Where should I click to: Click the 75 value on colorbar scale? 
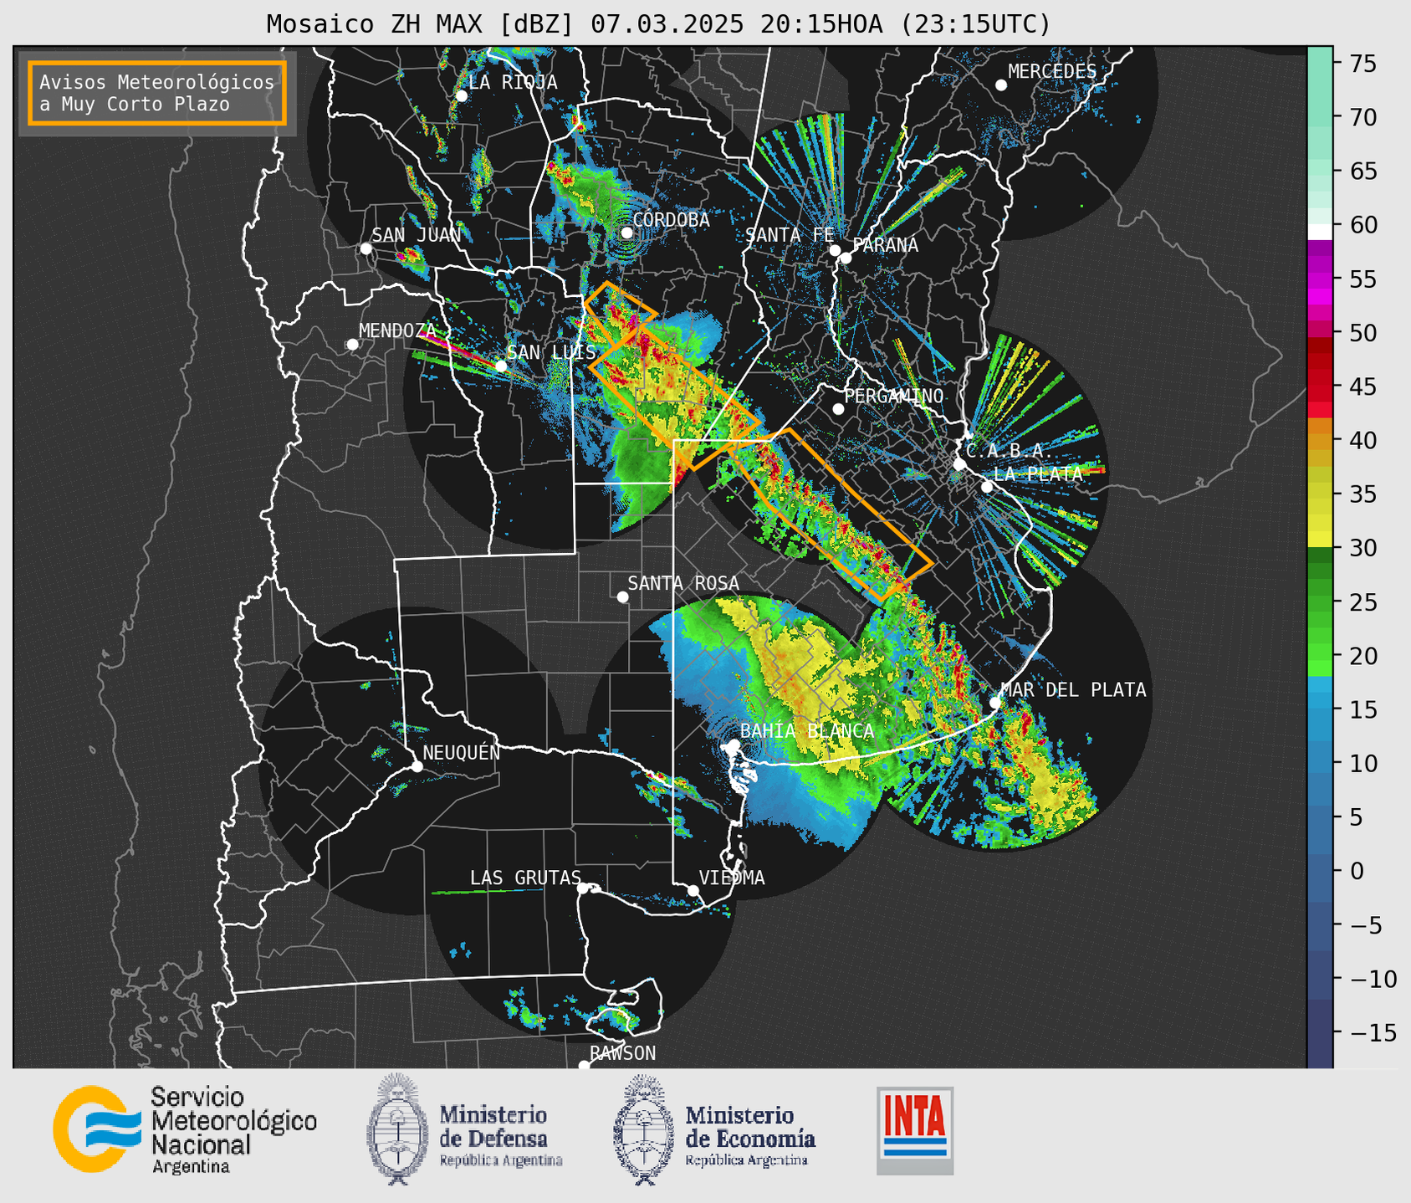[x=1362, y=64]
